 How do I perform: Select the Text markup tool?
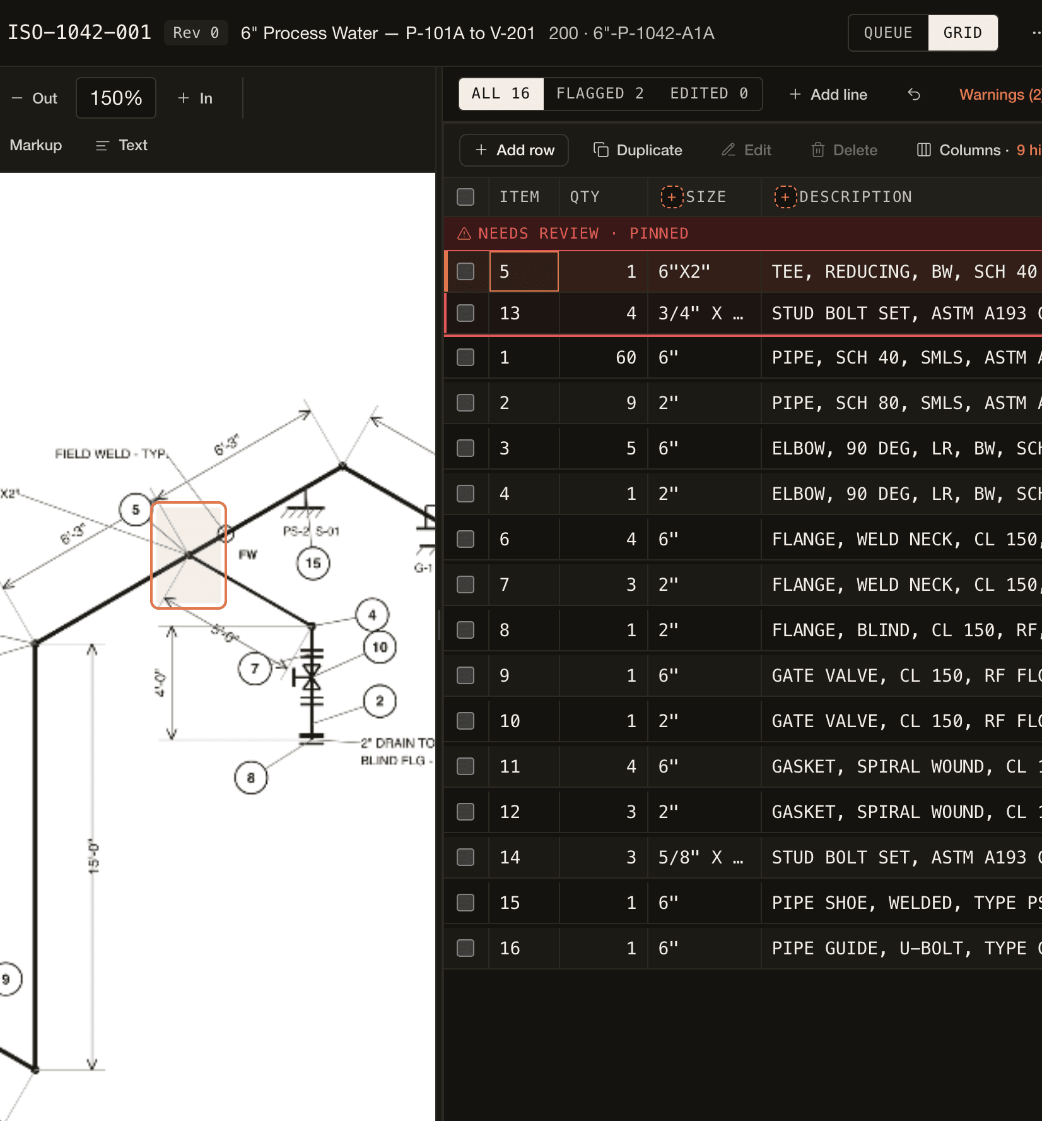click(121, 145)
